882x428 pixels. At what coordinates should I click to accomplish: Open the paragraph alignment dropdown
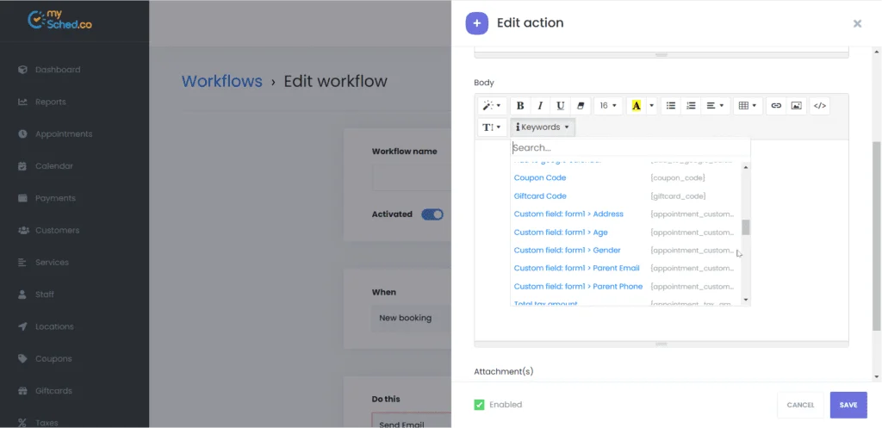point(716,106)
